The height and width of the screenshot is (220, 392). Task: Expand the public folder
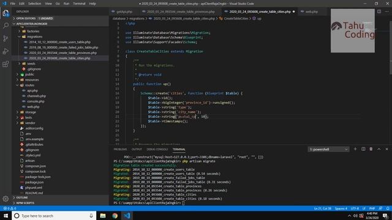pyautogui.click(x=29, y=75)
